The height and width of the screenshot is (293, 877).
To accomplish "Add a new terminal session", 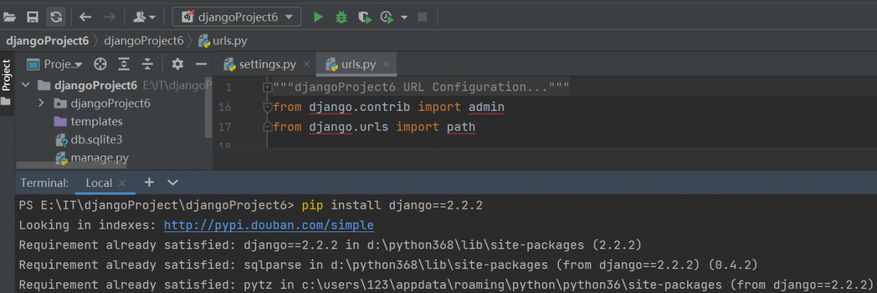I will (149, 183).
